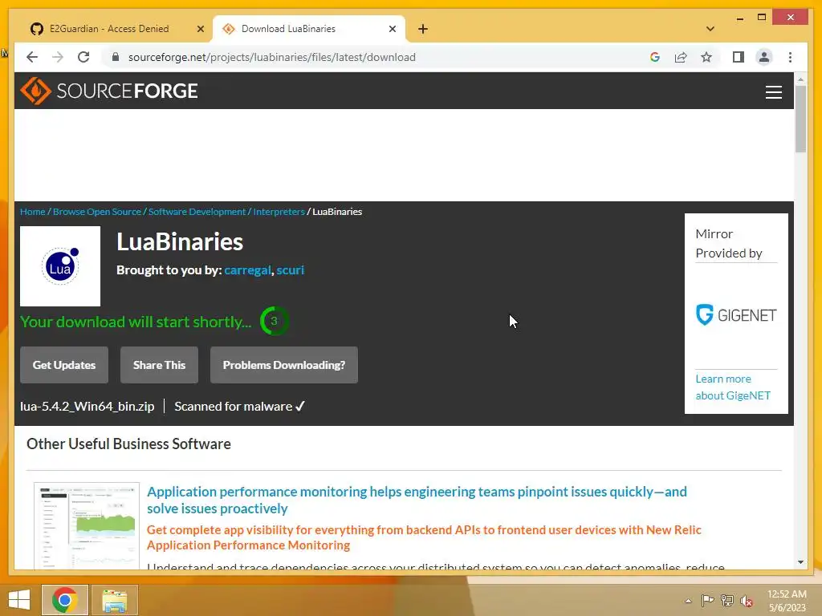Click the padlock site info icon
The height and width of the screenshot is (616, 822).
click(x=116, y=57)
